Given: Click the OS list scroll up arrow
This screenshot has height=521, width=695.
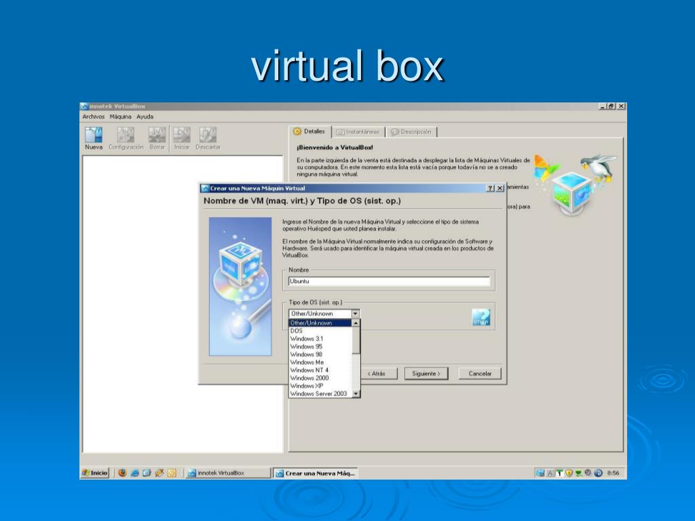Looking at the screenshot, I should coord(356,323).
